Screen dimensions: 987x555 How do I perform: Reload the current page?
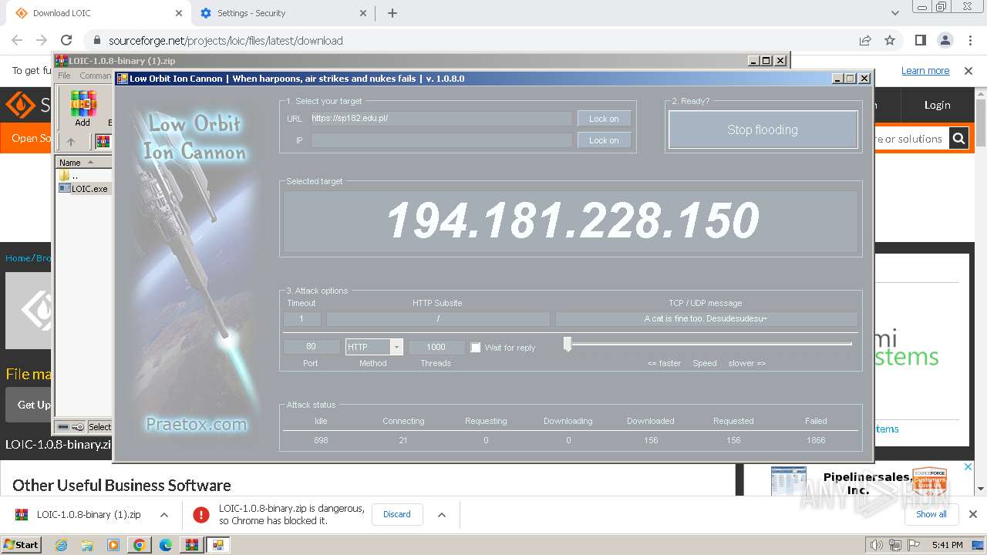point(66,40)
